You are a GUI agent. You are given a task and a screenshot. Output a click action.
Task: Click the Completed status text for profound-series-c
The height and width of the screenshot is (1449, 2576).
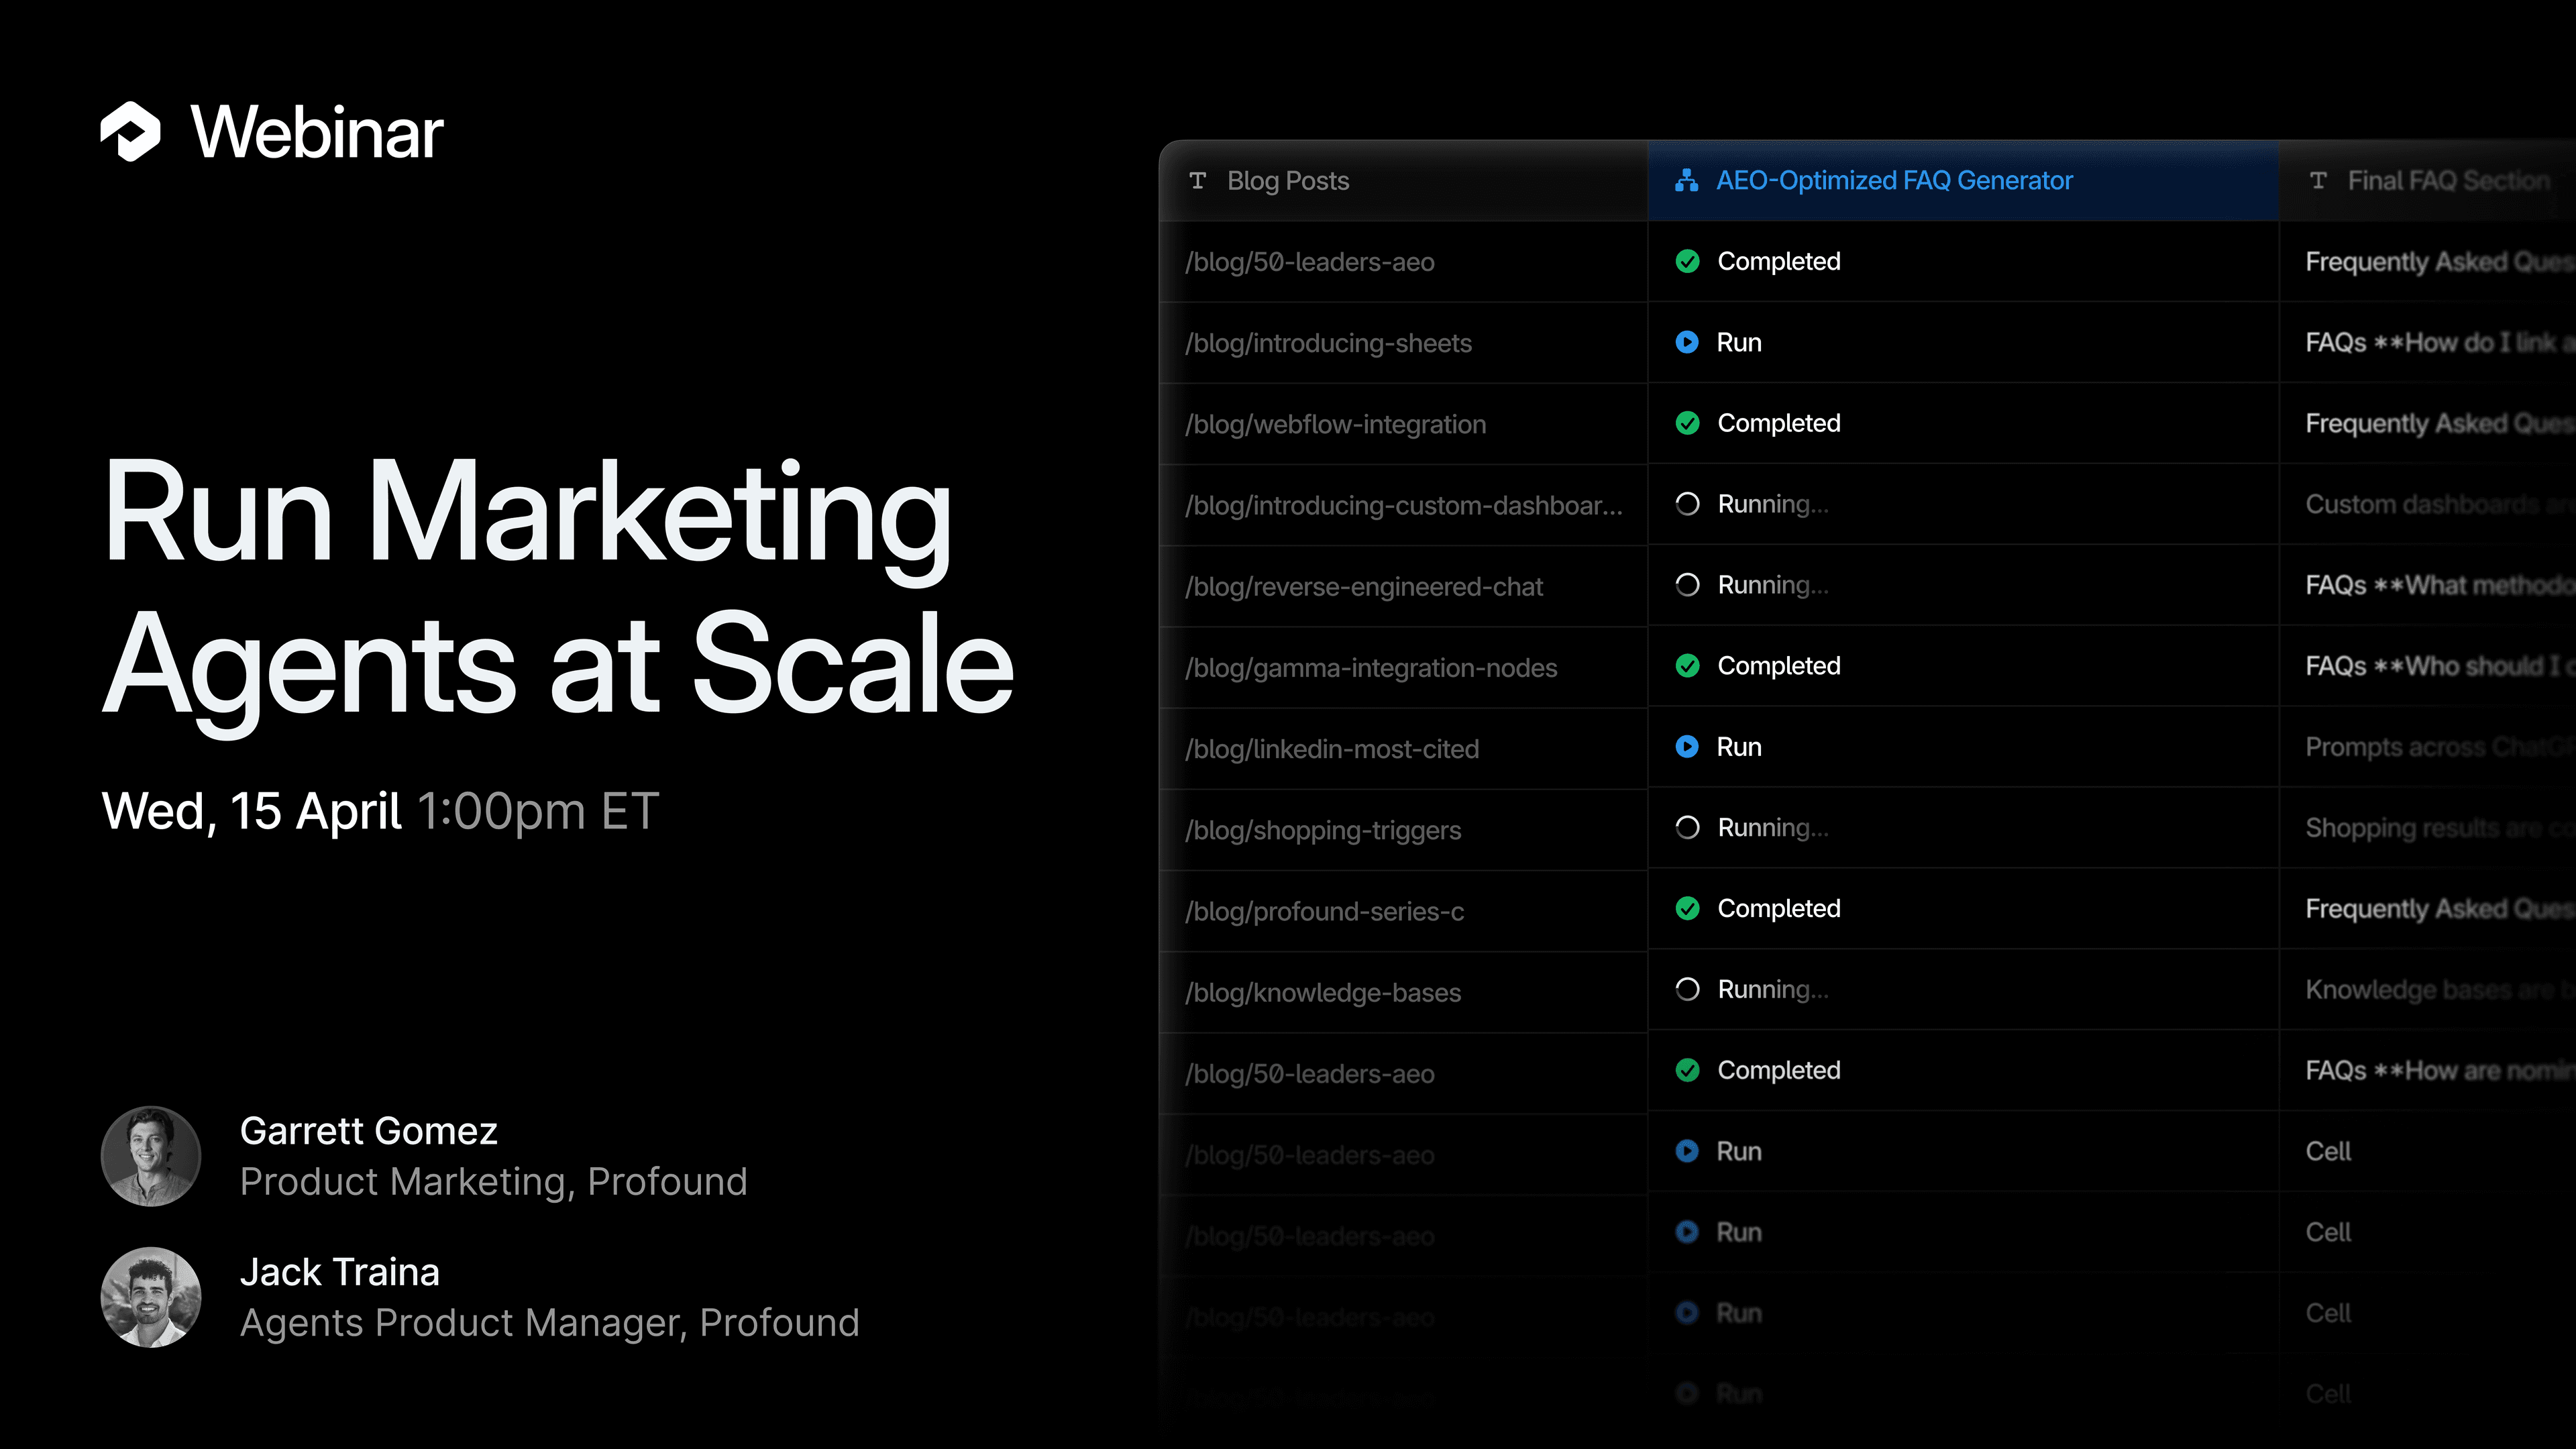1779,909
